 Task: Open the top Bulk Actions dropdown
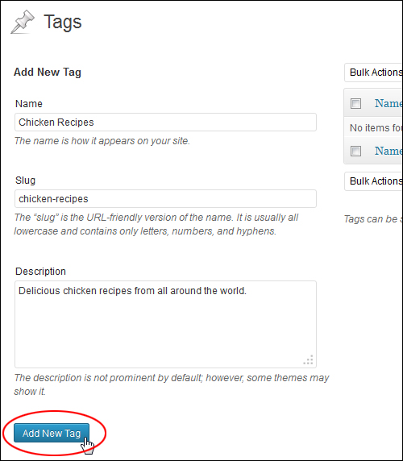point(373,73)
